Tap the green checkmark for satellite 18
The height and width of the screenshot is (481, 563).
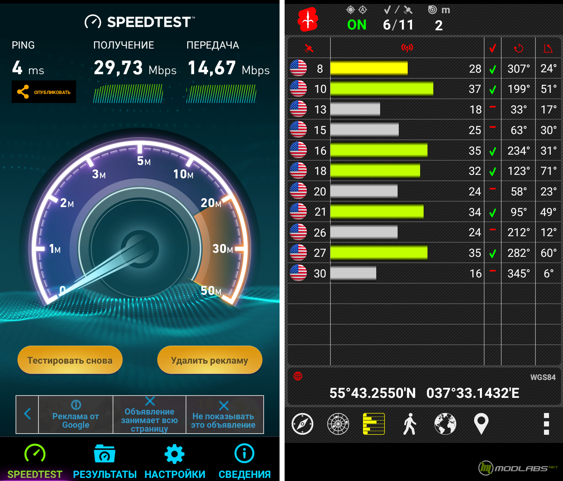(x=493, y=172)
